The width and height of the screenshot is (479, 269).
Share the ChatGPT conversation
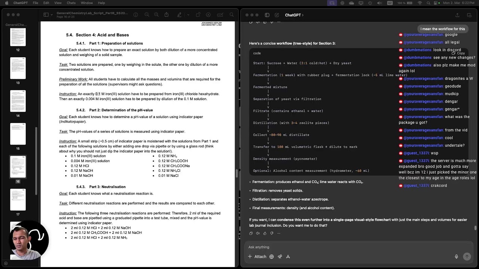point(457,15)
